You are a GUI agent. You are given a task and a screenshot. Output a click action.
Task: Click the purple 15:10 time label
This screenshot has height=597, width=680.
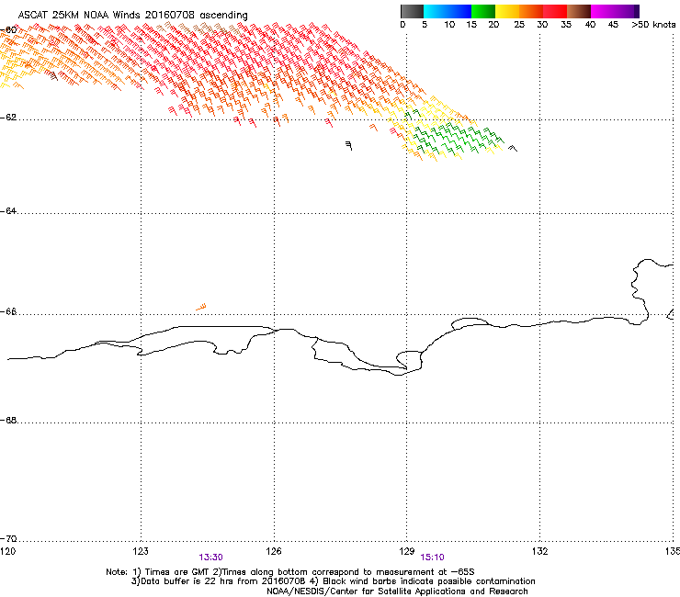pyautogui.click(x=433, y=558)
